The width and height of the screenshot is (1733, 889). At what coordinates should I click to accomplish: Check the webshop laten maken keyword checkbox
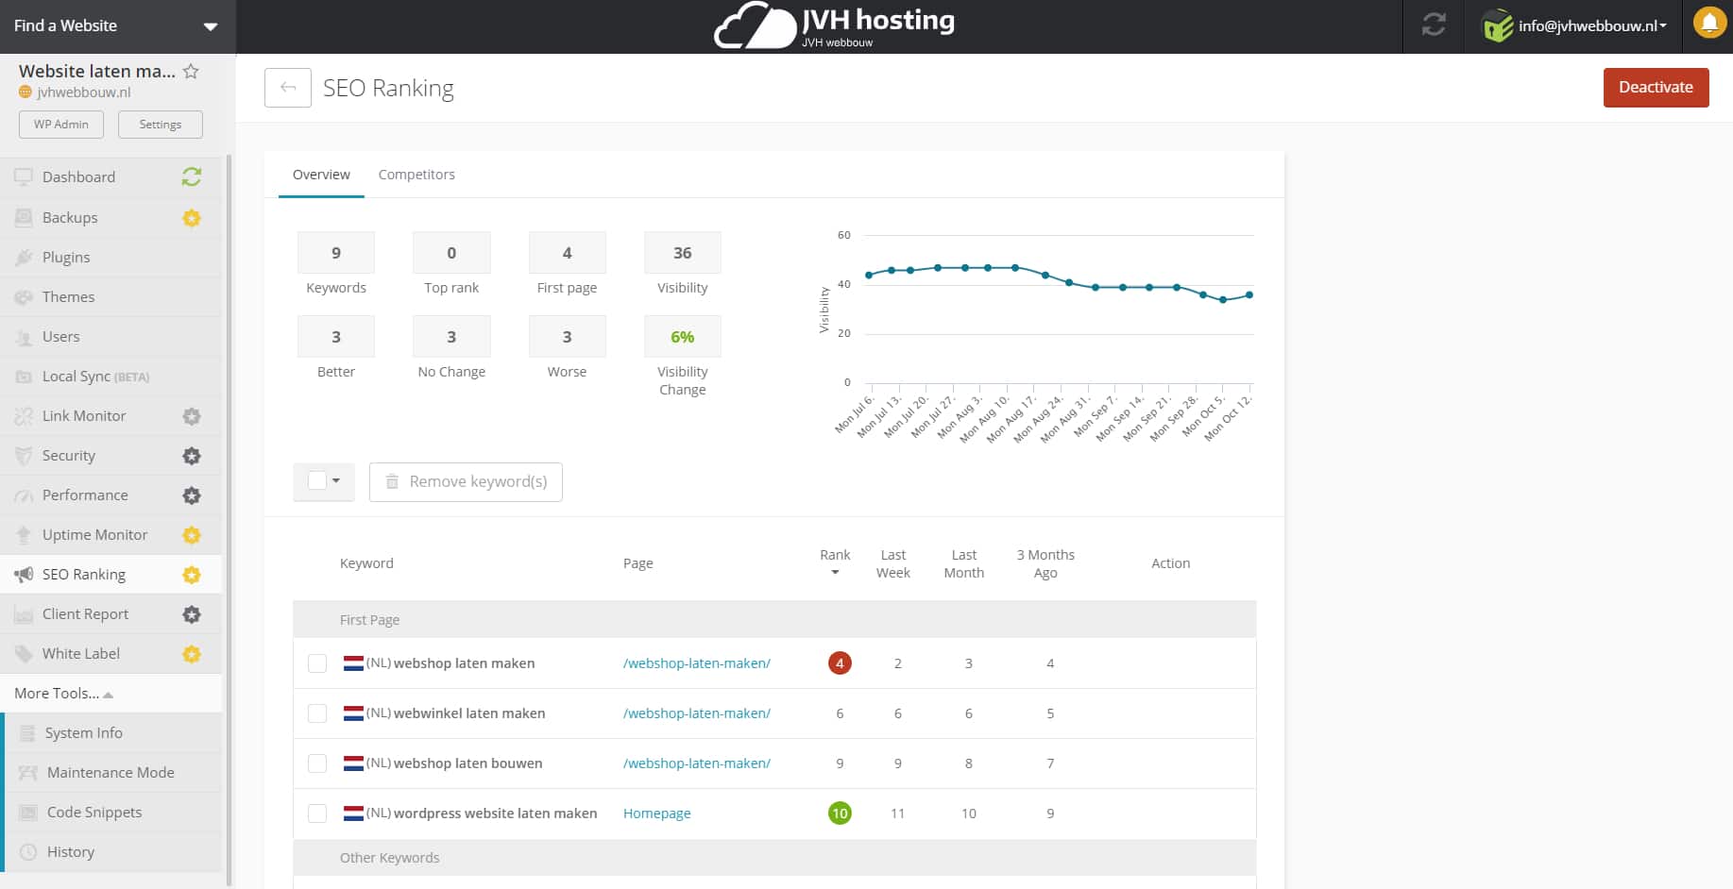click(x=317, y=663)
